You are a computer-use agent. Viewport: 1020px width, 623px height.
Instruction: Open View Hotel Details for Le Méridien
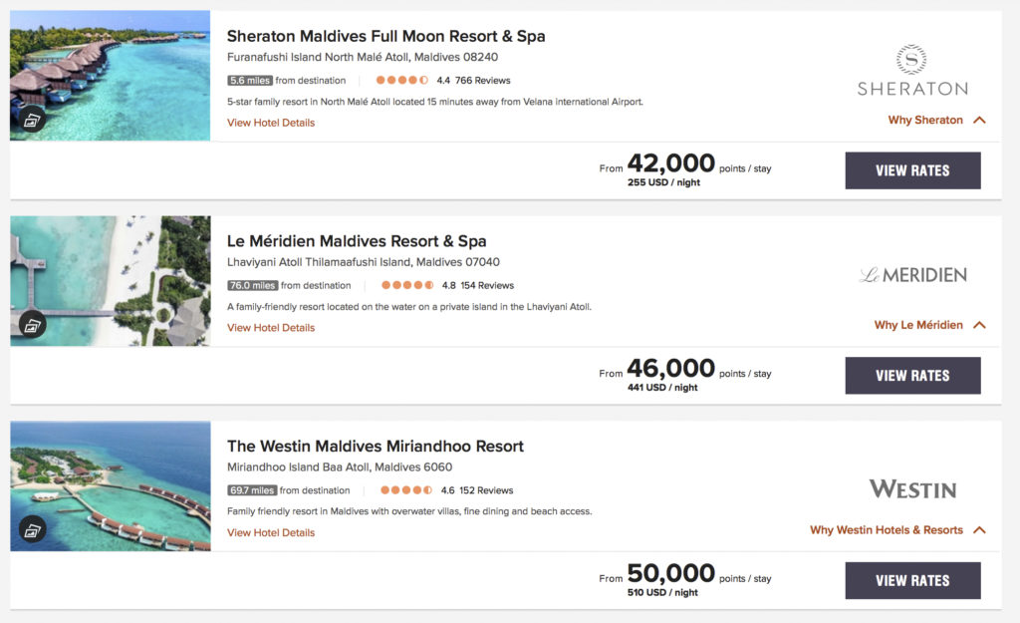[271, 328]
